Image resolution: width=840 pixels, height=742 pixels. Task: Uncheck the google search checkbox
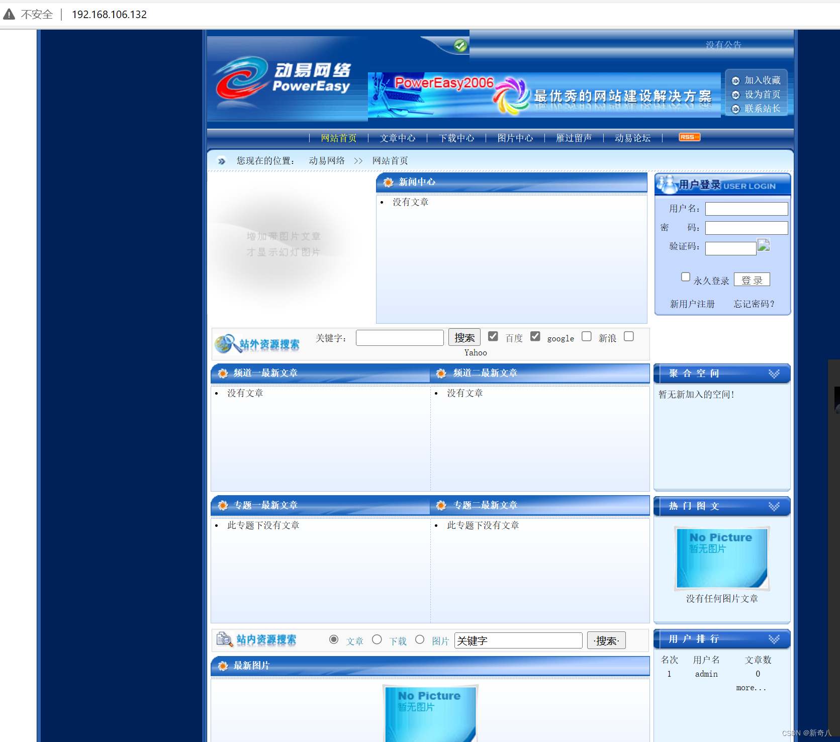[x=535, y=336]
